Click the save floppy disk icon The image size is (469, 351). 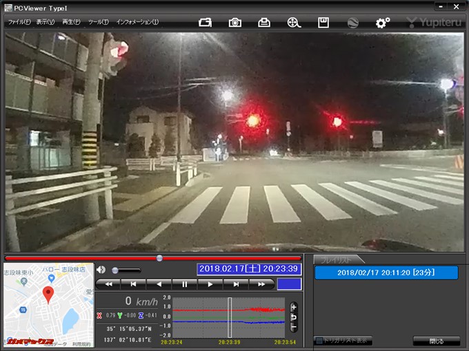tap(323, 22)
